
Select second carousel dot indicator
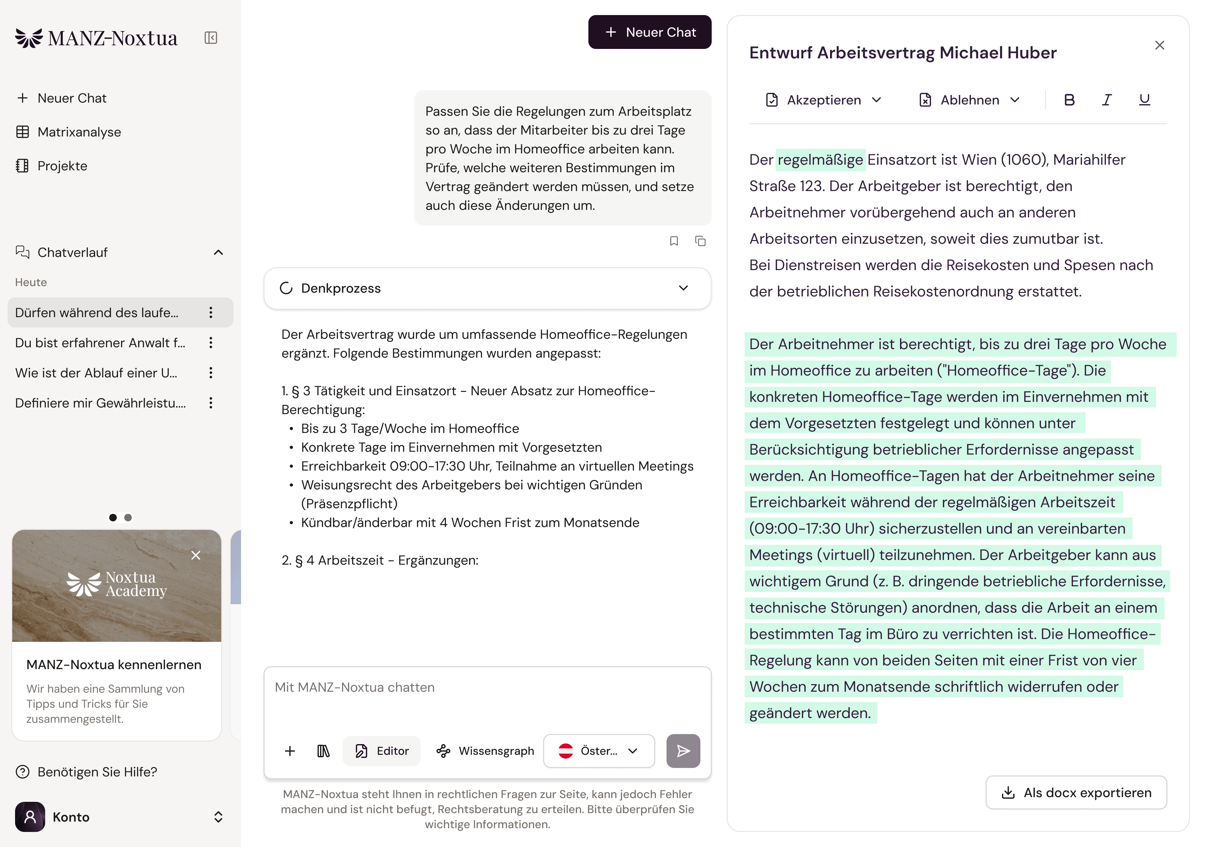click(127, 517)
